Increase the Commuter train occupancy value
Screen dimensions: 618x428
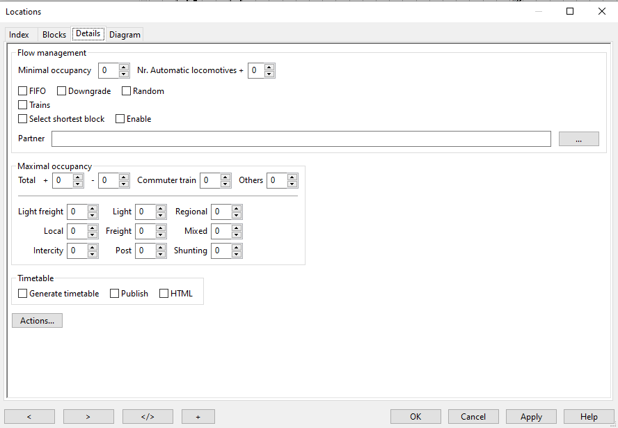pos(225,177)
